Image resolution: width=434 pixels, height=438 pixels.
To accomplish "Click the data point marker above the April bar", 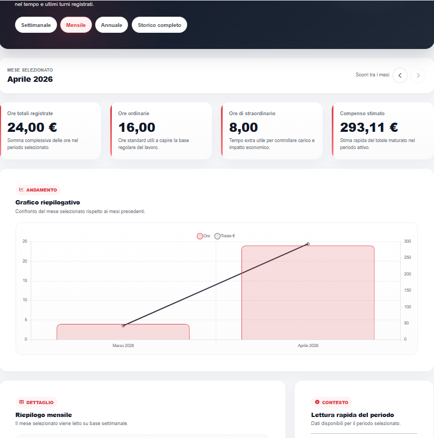I will click(307, 244).
